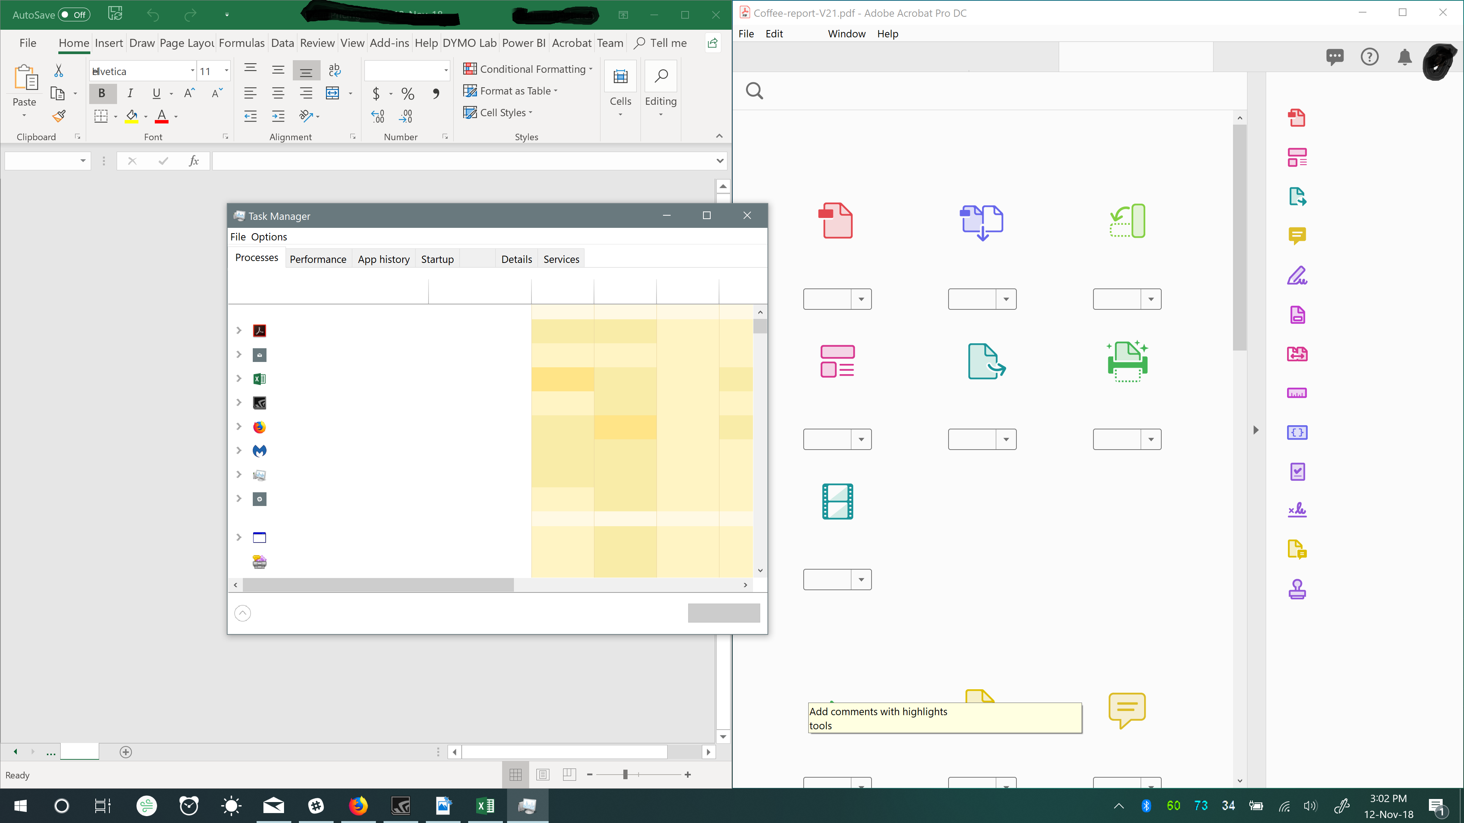Toggle Italic formatting button

tap(130, 93)
